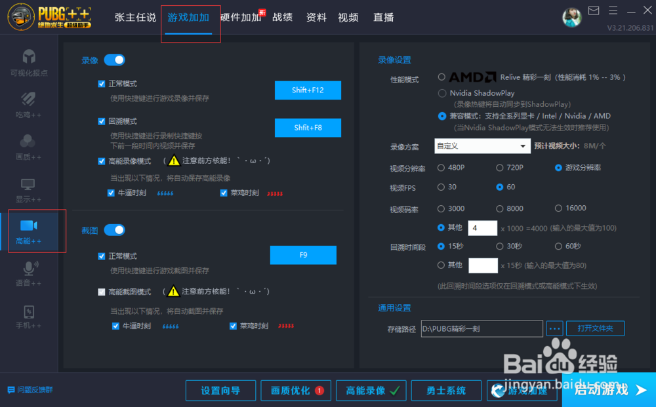
Task: Open the mail envelope icon
Action: (594, 10)
